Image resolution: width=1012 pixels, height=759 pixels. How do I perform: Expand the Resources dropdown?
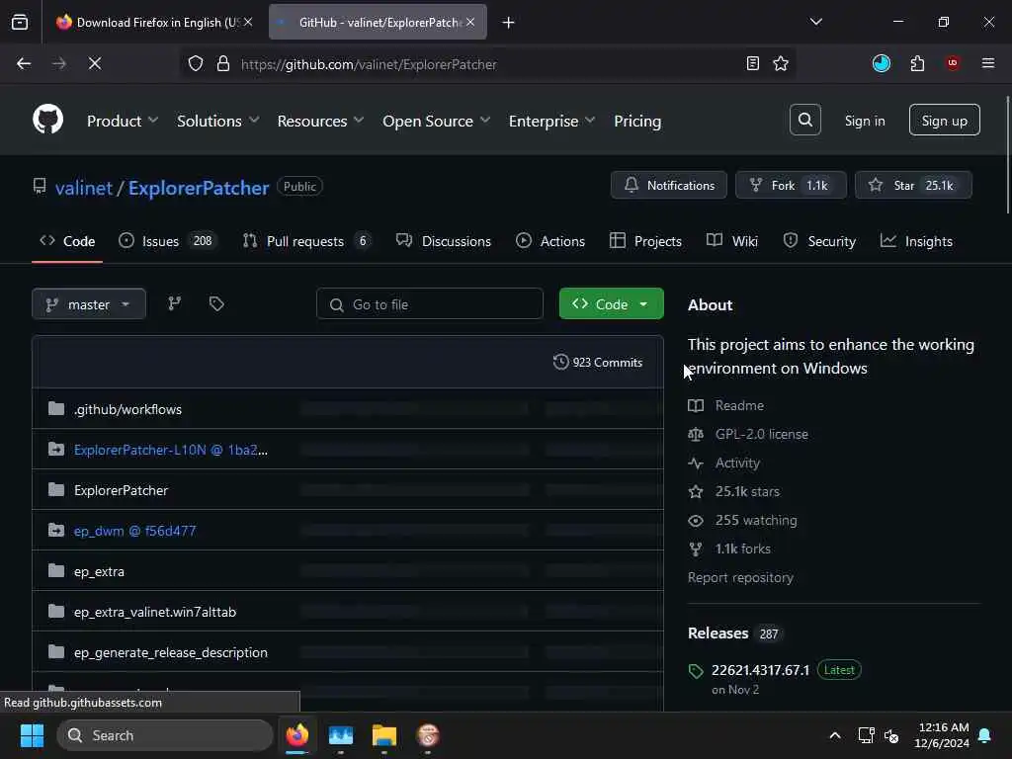(321, 121)
